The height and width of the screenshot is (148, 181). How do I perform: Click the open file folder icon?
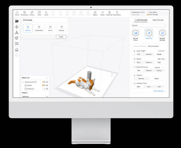17,21
